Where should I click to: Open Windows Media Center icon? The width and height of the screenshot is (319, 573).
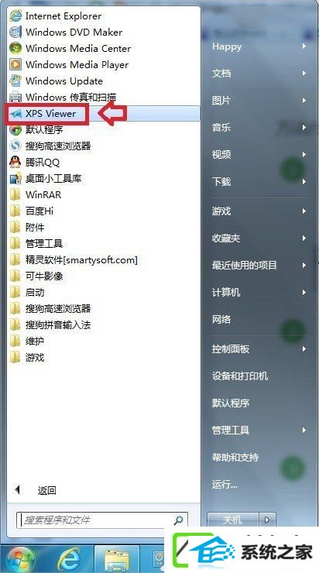click(15, 48)
